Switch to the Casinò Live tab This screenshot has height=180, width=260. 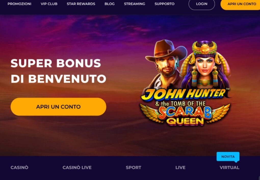(x=77, y=168)
